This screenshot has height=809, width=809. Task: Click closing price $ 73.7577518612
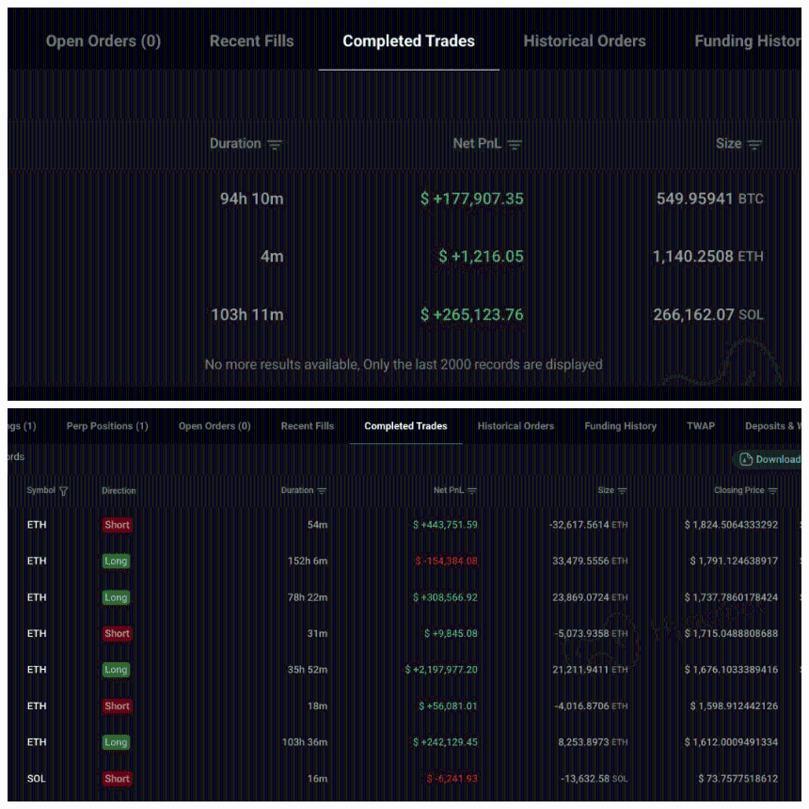tap(738, 779)
